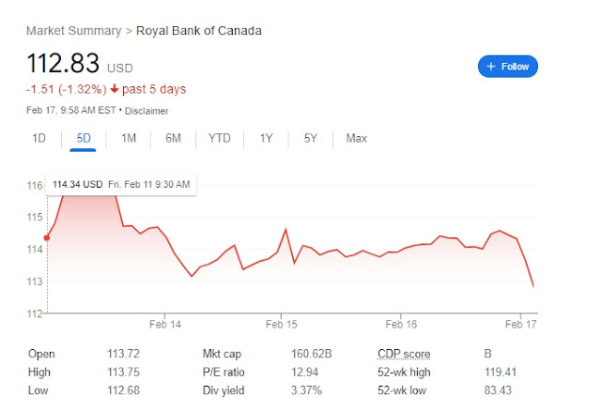The image size is (601, 411).
Task: Click the plus icon inside Follow button
Action: [491, 67]
